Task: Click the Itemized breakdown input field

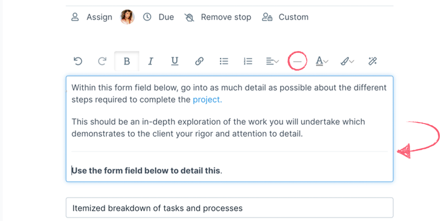Action: pos(230,208)
